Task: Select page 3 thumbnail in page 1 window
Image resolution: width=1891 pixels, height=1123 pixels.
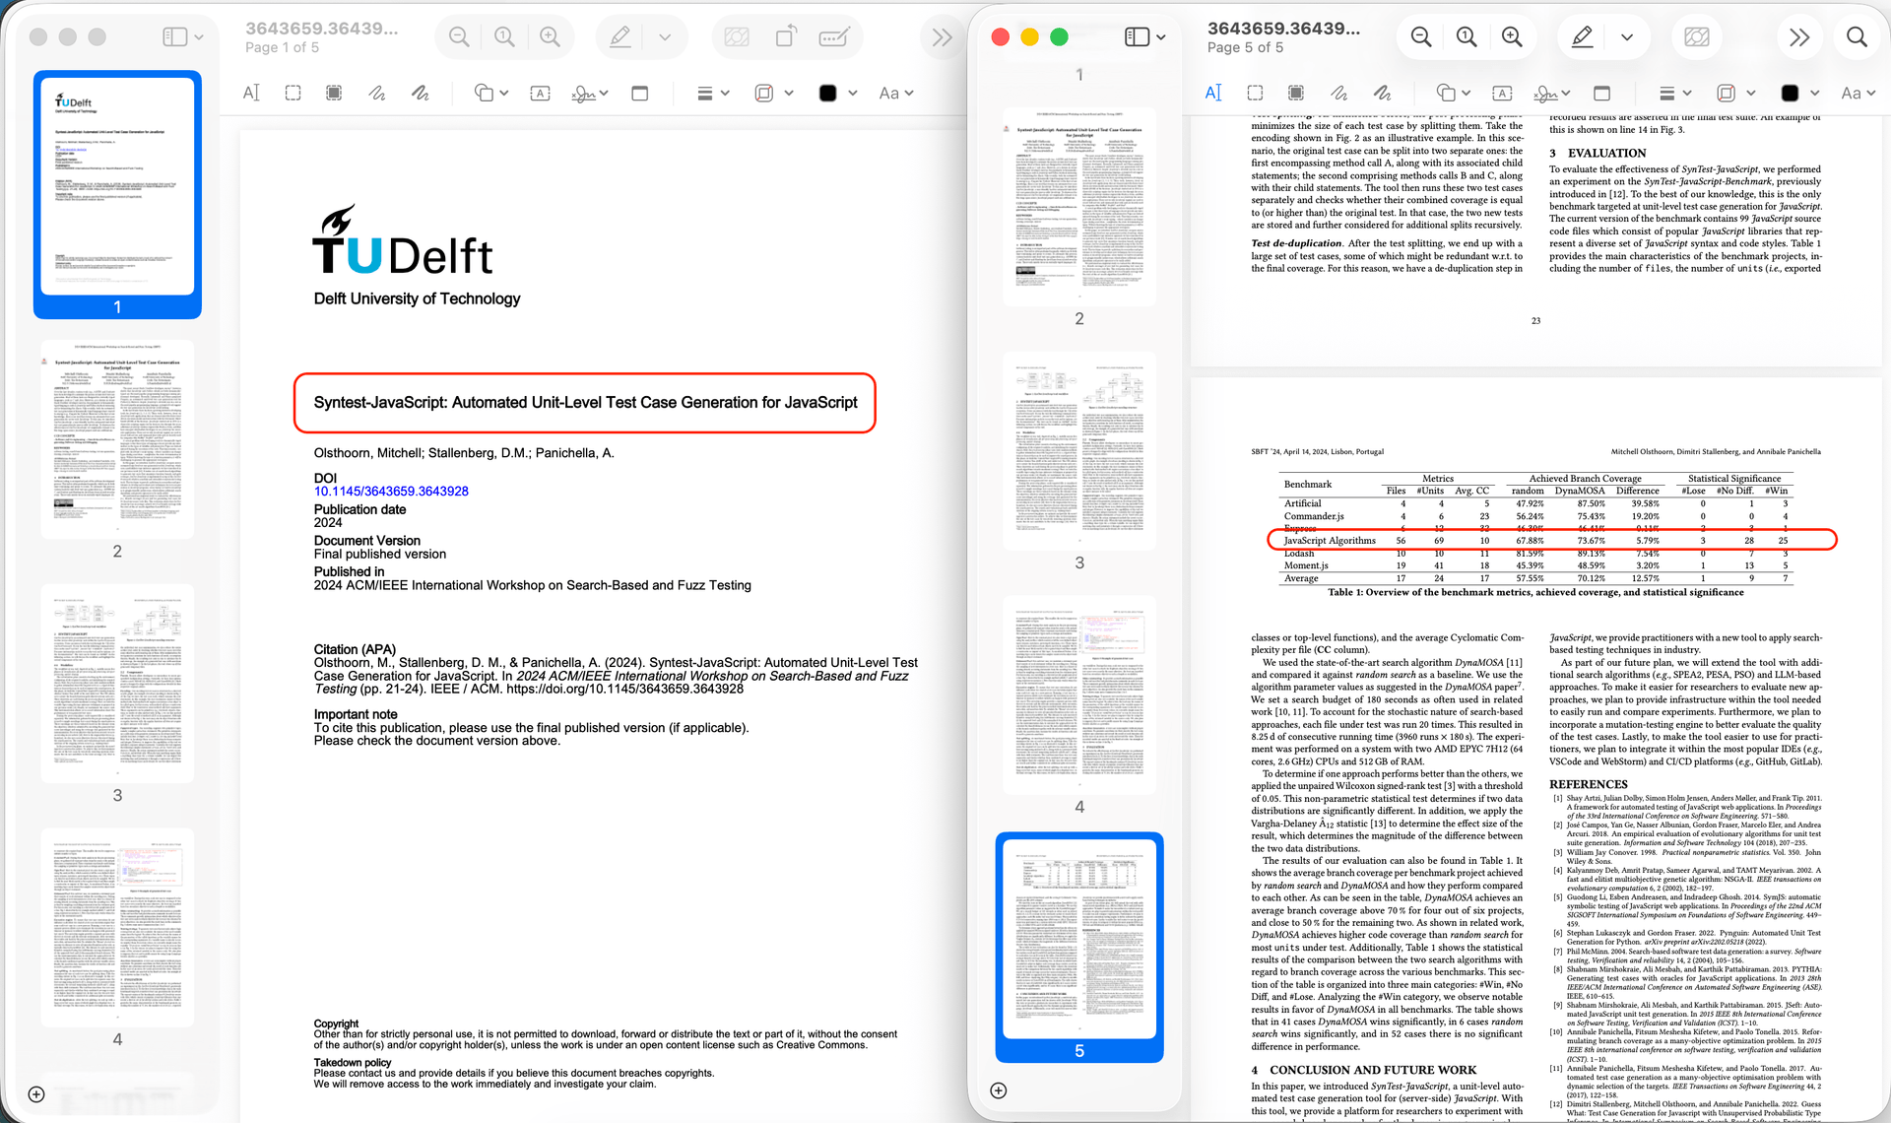Action: click(x=117, y=684)
